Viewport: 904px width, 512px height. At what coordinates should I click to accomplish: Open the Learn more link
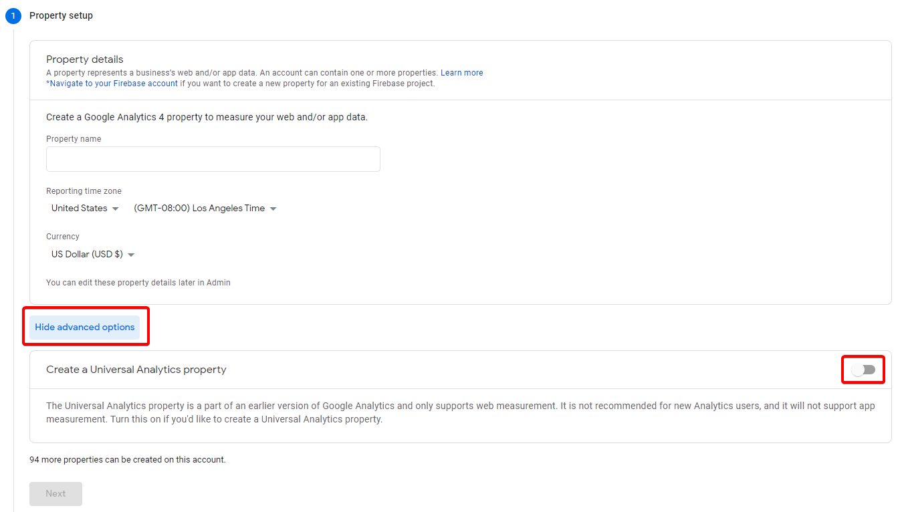[461, 72]
